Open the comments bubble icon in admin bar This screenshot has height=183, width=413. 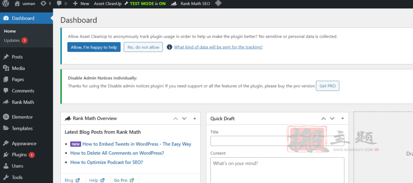[59, 4]
